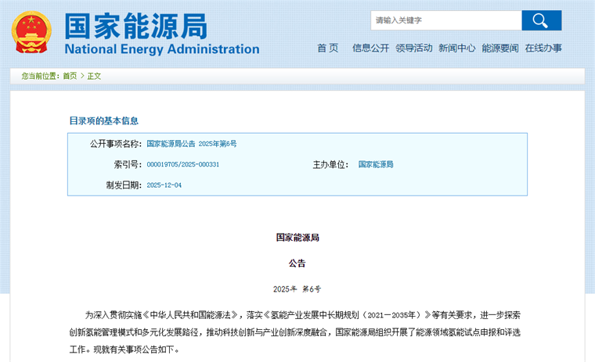Go to 信息公开 in navigation bar
595x362 pixels.
click(x=370, y=48)
